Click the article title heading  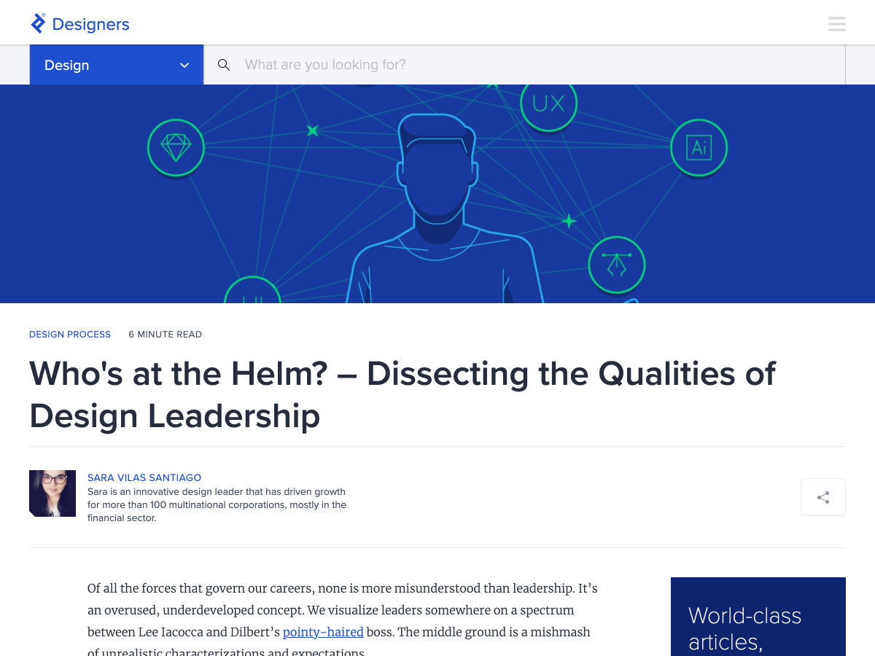pyautogui.click(x=402, y=394)
